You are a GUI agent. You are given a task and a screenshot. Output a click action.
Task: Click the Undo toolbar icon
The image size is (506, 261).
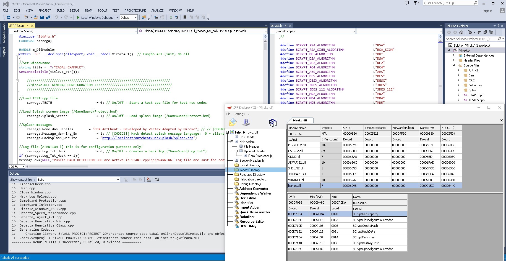[x=56, y=17]
